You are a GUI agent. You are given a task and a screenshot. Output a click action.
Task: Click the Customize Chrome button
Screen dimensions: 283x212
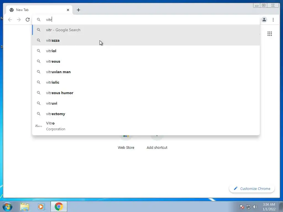(x=252, y=189)
